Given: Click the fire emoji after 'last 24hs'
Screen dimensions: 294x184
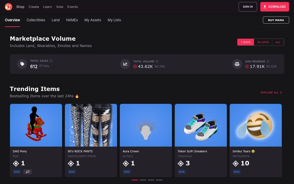Looking at the screenshot, I should (x=77, y=96).
